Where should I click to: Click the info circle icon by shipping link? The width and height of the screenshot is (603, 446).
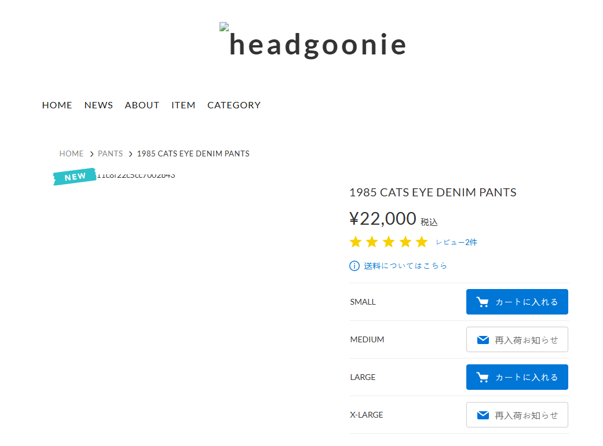pos(354,266)
